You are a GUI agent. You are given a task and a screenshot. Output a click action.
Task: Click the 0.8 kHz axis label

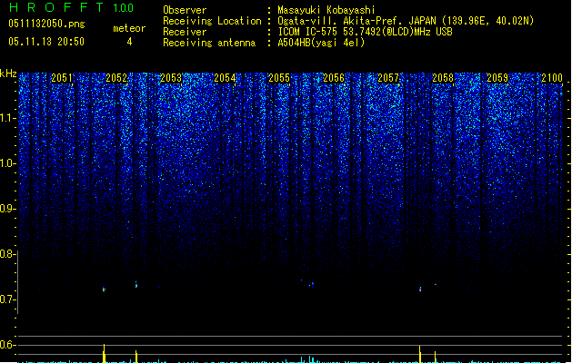pyautogui.click(x=7, y=254)
